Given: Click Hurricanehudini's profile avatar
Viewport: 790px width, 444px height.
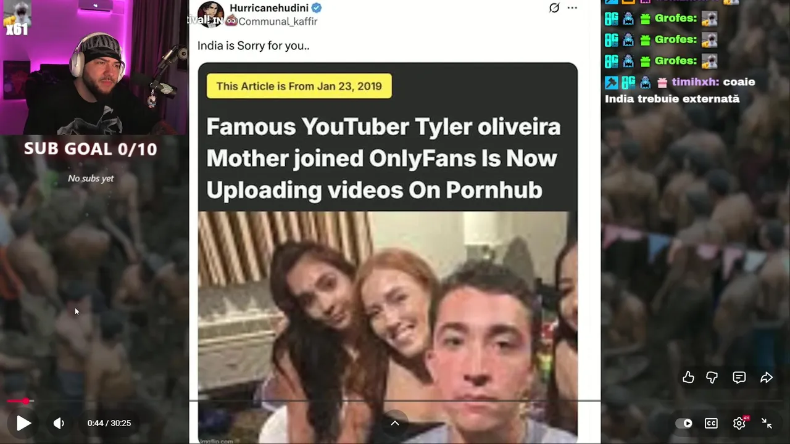Looking at the screenshot, I should coord(210,14).
